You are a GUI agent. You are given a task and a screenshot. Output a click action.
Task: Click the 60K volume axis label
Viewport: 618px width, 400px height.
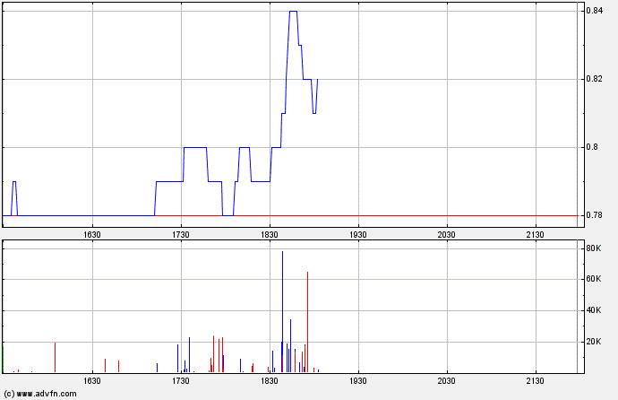click(x=593, y=279)
